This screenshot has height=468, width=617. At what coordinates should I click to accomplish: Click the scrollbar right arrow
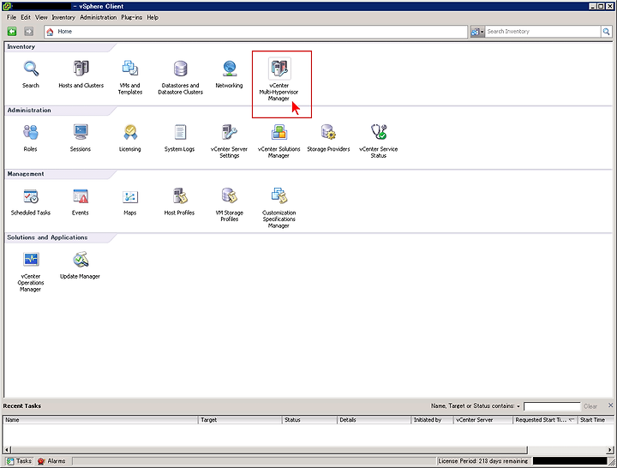point(610,450)
